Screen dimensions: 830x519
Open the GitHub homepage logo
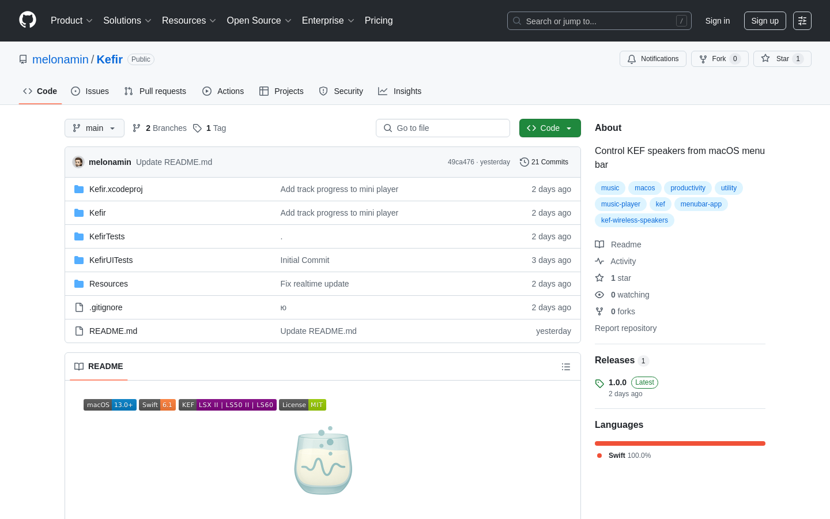[28, 20]
